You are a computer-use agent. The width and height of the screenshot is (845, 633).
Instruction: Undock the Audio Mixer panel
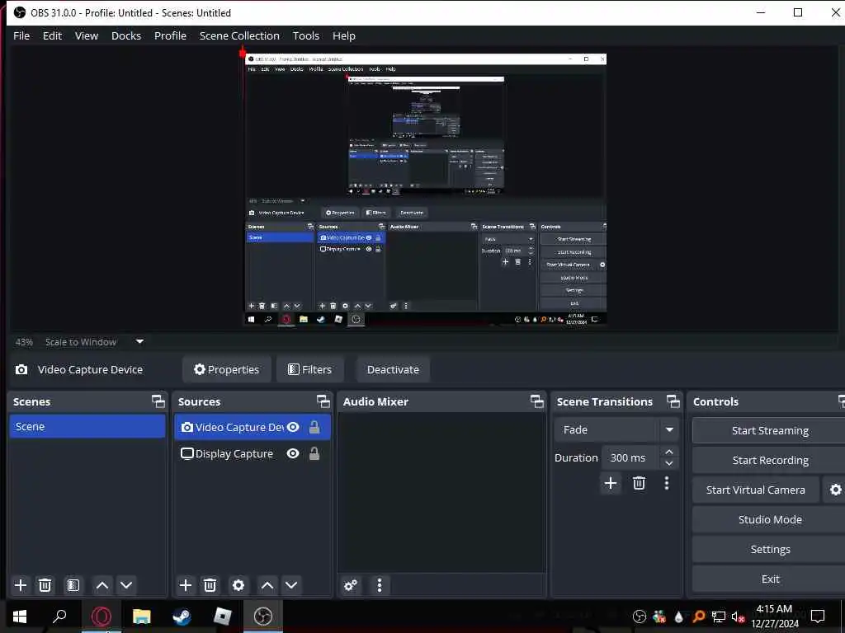(x=536, y=401)
